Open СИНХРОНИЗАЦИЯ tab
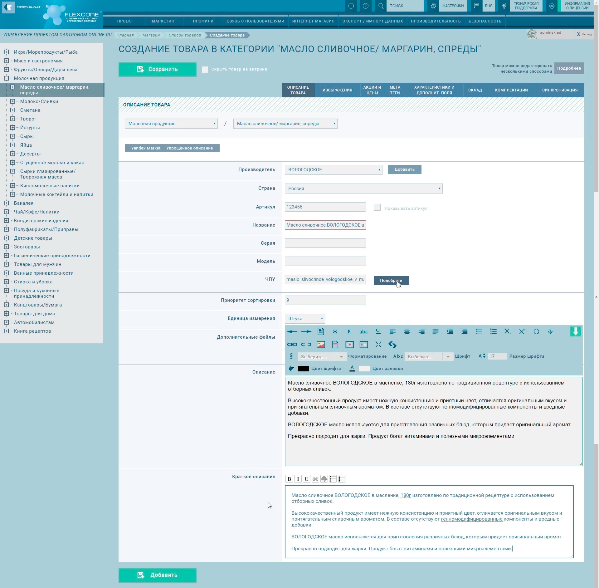This screenshot has width=599, height=588. [560, 90]
